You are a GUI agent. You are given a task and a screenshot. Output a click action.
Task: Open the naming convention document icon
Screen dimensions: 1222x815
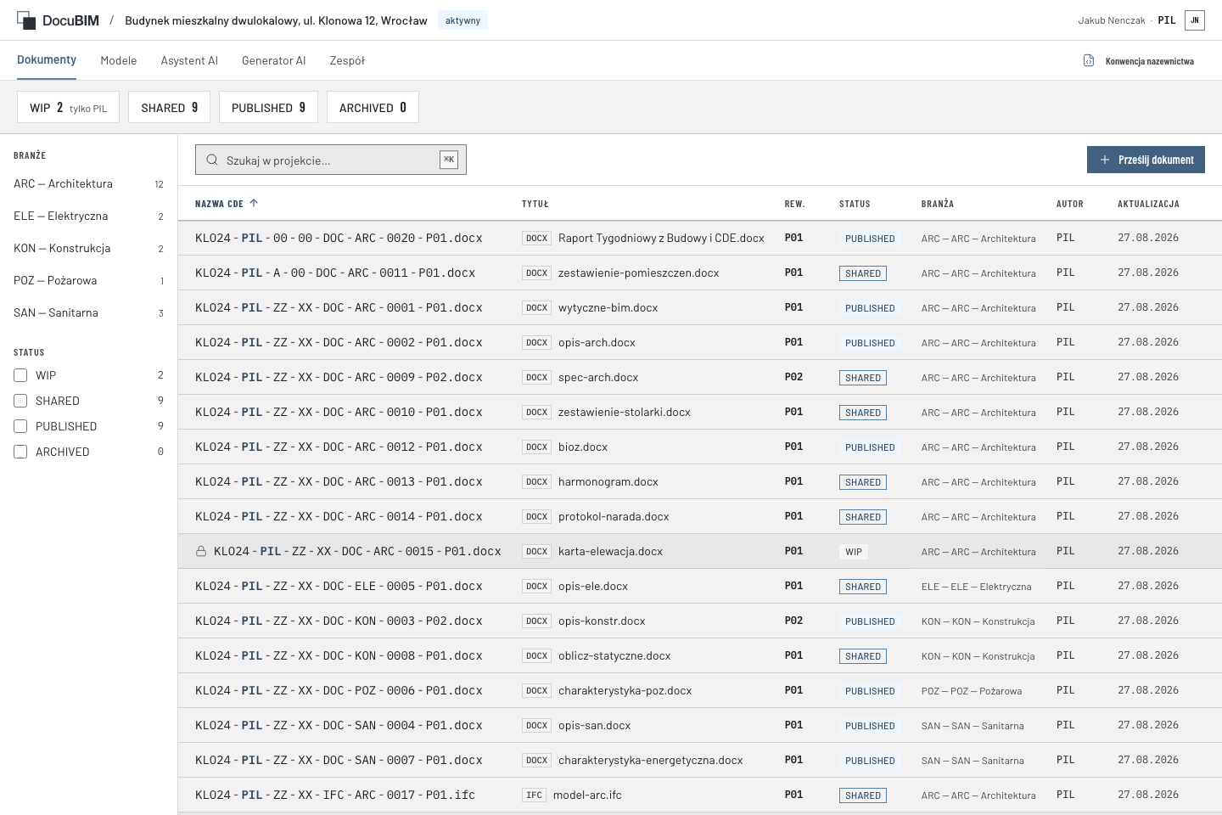point(1089,60)
